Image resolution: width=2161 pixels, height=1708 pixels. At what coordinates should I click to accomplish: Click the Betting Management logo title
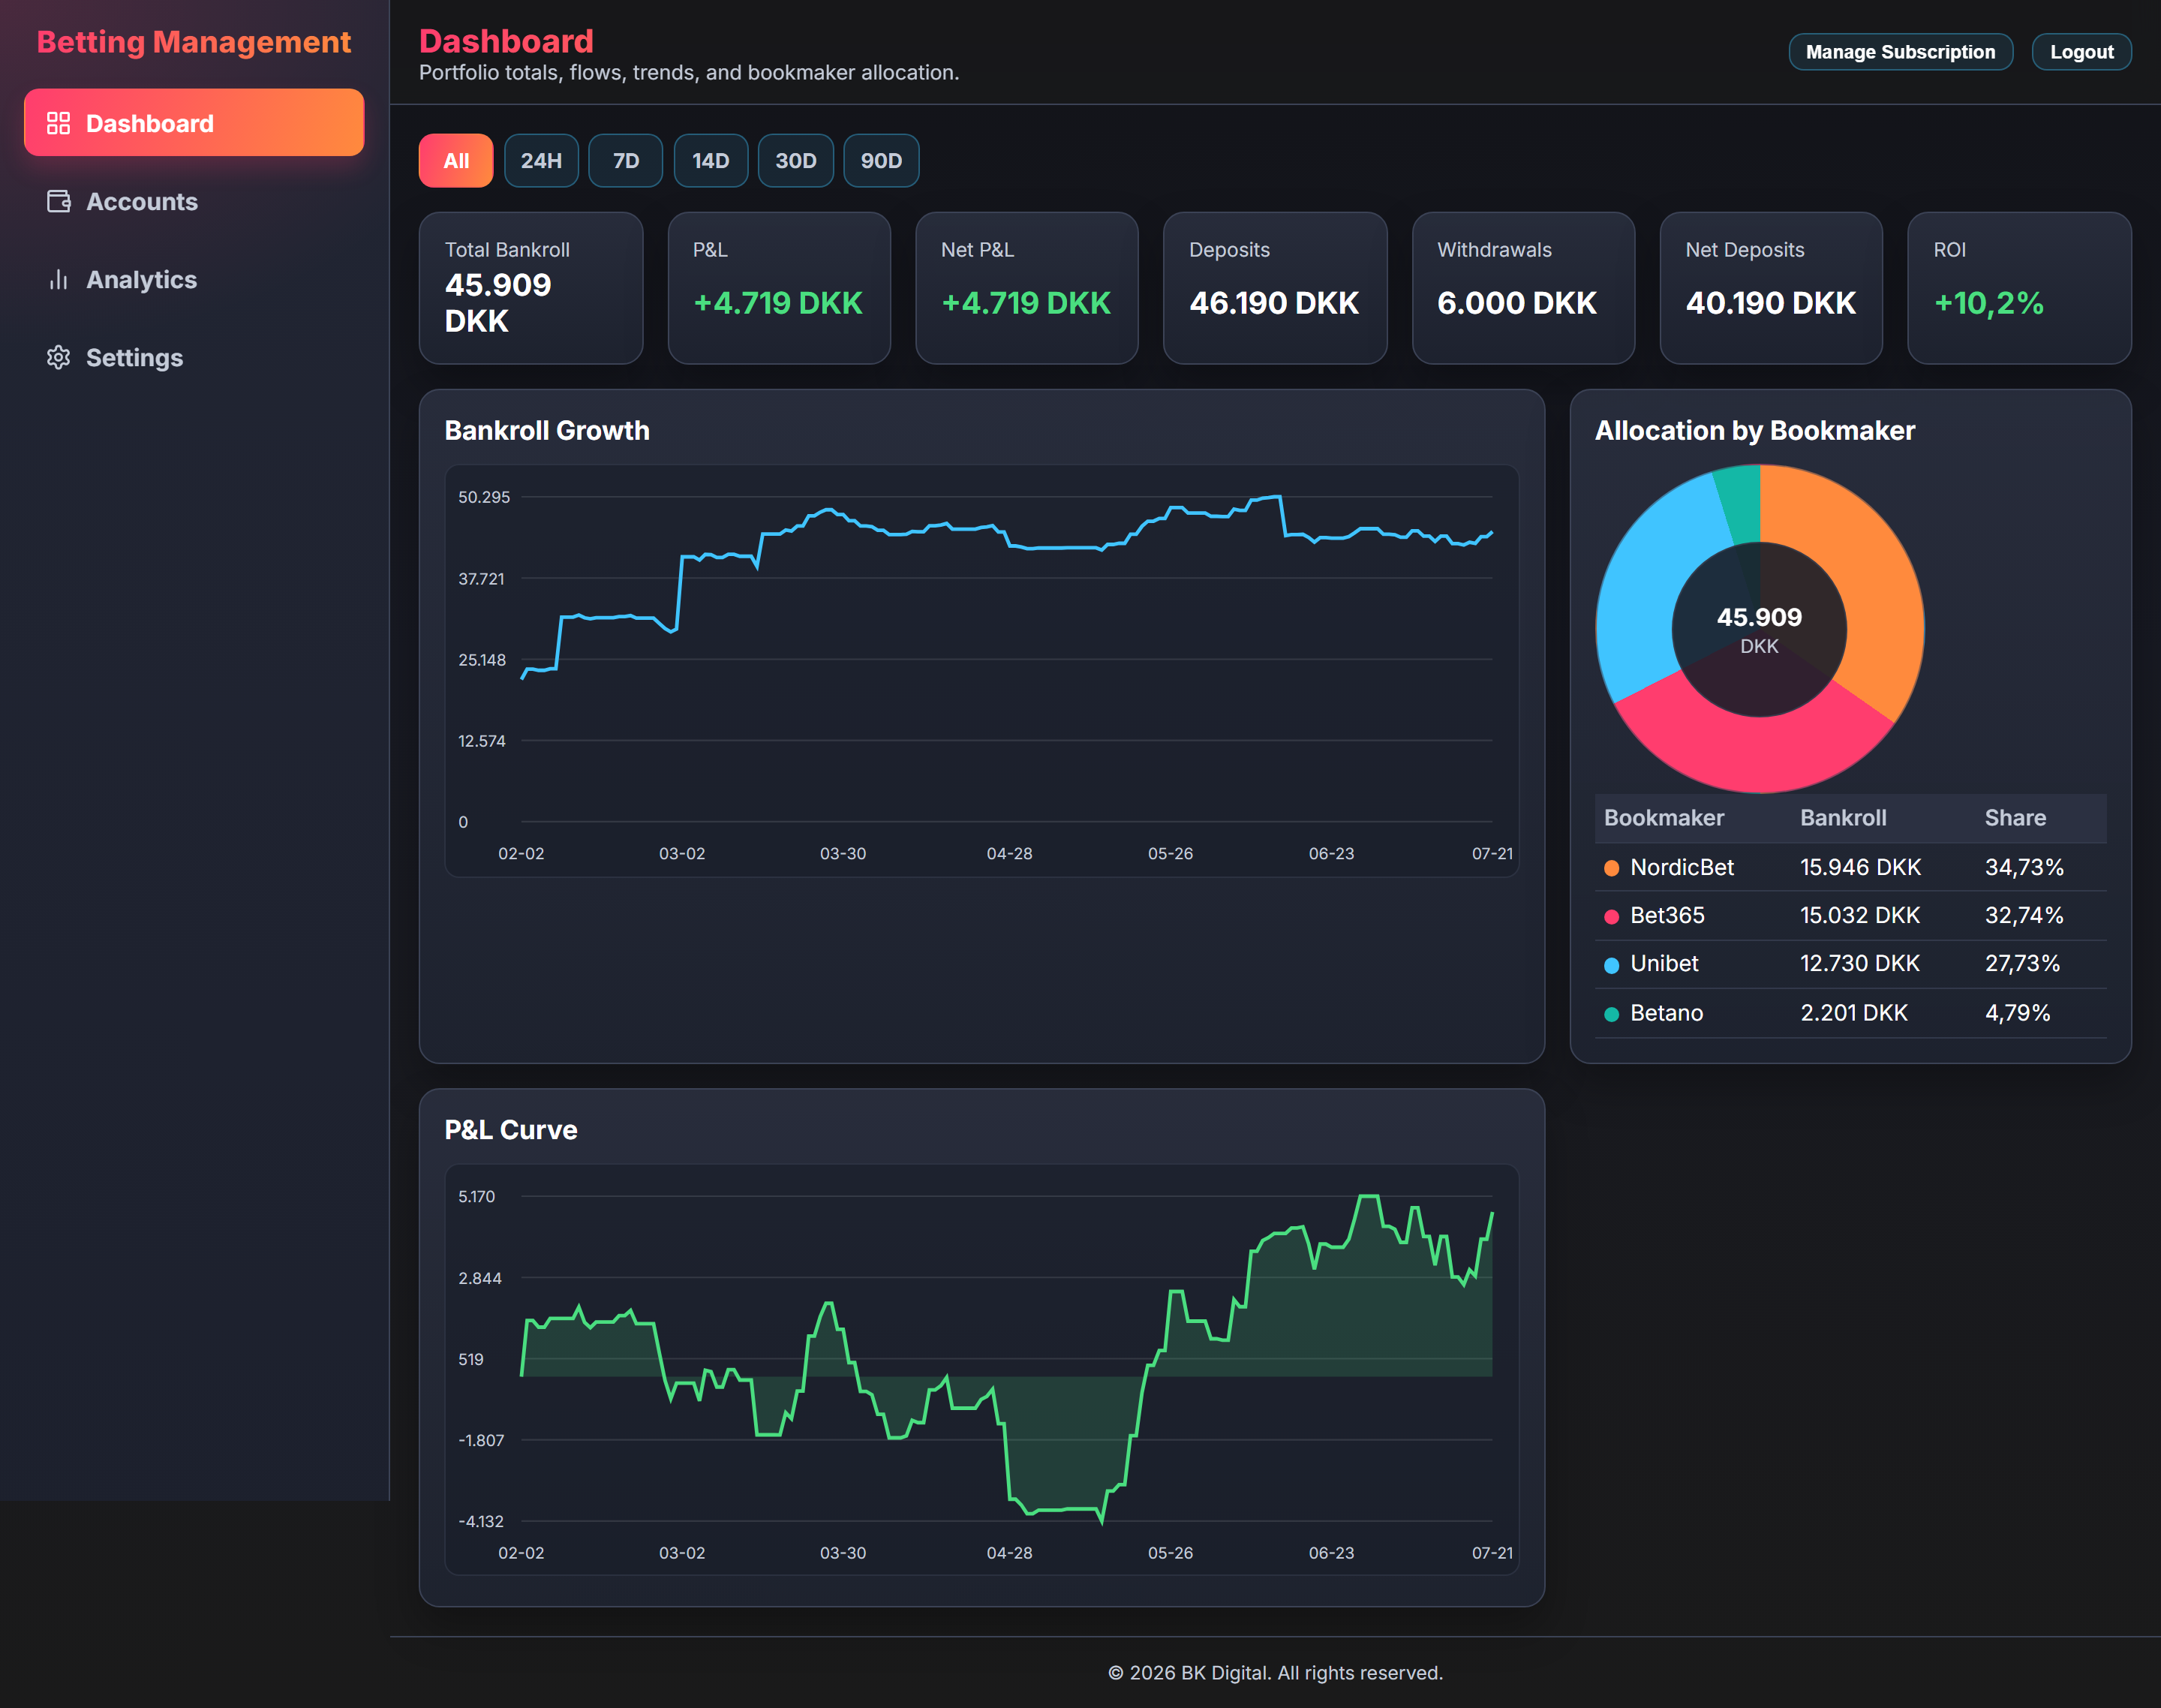[194, 42]
